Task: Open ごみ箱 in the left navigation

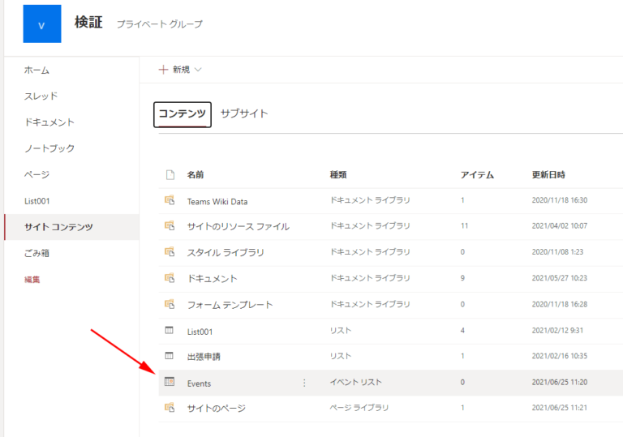Action: pos(37,253)
